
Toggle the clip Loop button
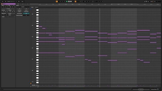coord(8,9)
